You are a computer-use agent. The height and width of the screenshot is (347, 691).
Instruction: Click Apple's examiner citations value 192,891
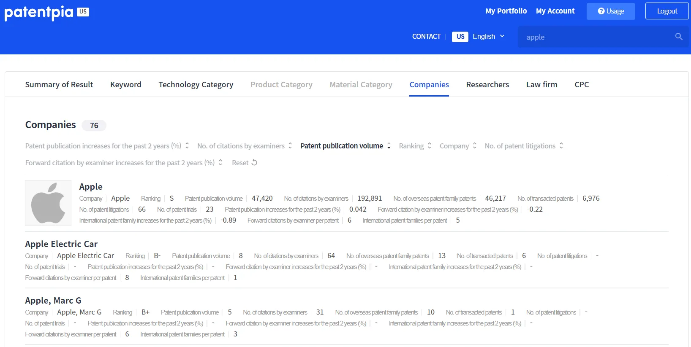click(370, 199)
